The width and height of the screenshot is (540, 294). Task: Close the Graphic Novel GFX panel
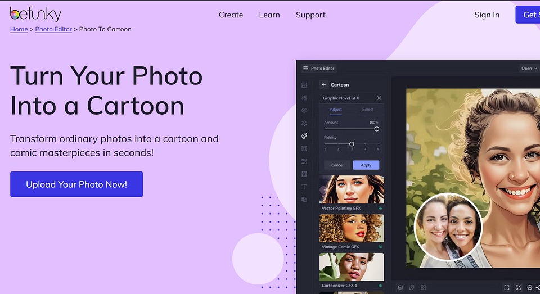(379, 98)
